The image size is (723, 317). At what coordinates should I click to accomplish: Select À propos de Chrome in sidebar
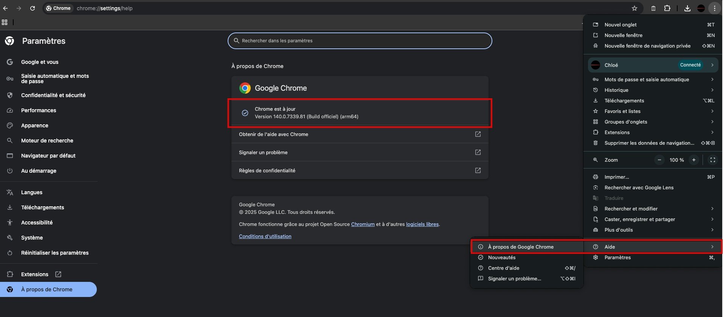[x=48, y=289]
